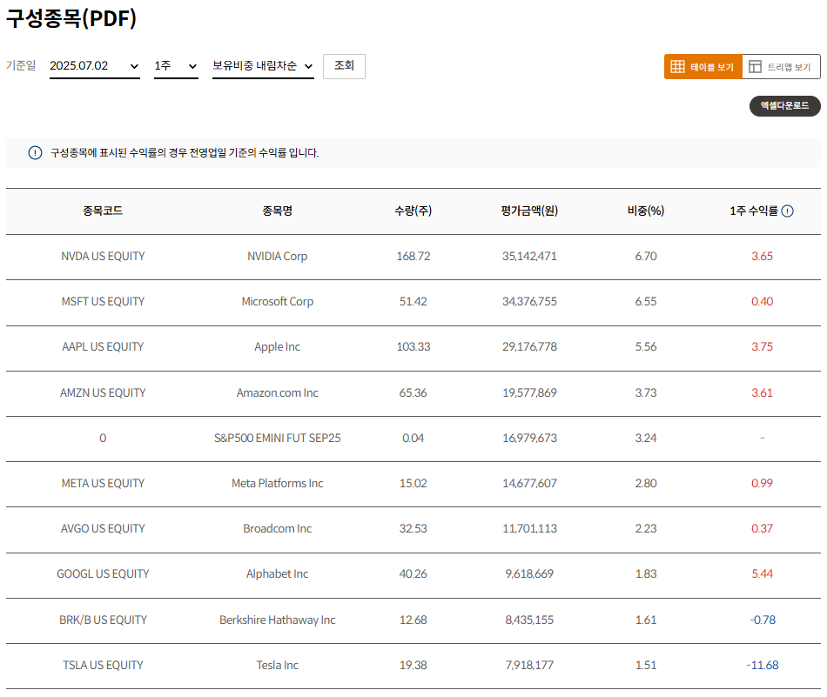The width and height of the screenshot is (827, 697).
Task: Toggle the active view to treemap mode
Action: coord(782,65)
